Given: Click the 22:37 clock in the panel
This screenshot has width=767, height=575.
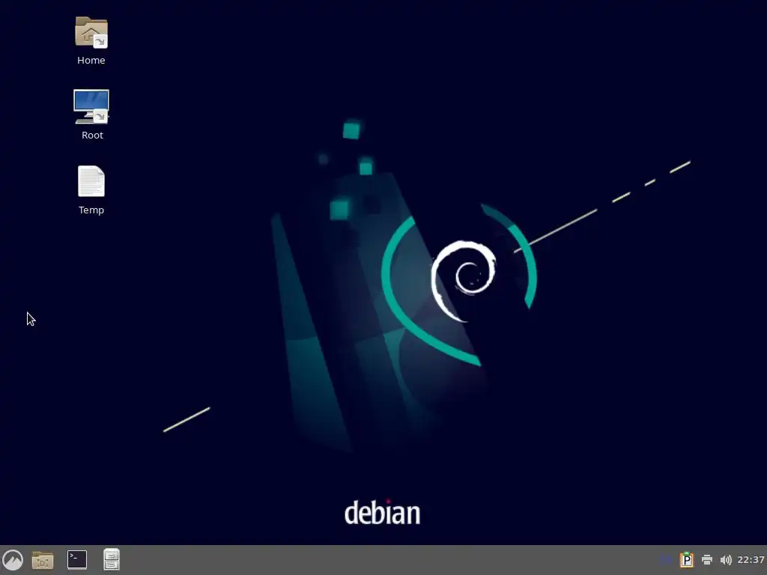Looking at the screenshot, I should coord(751,560).
